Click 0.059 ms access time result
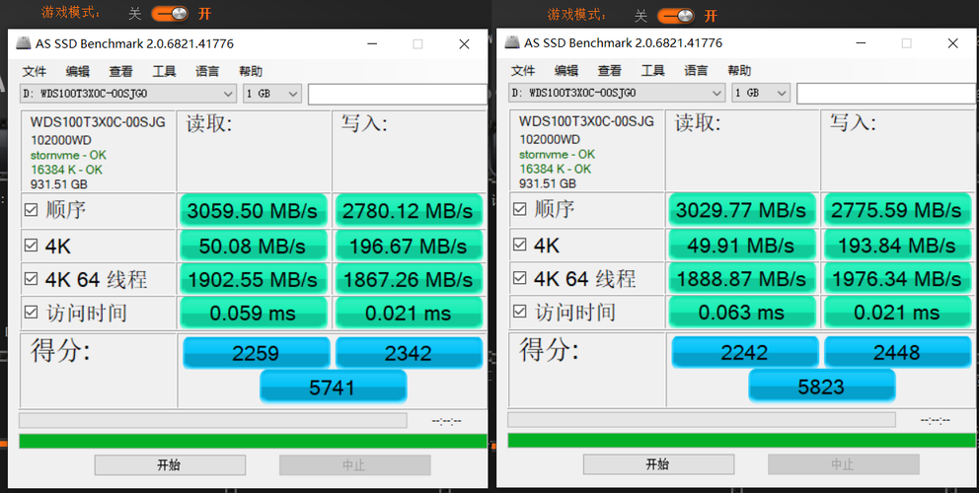 (x=253, y=313)
